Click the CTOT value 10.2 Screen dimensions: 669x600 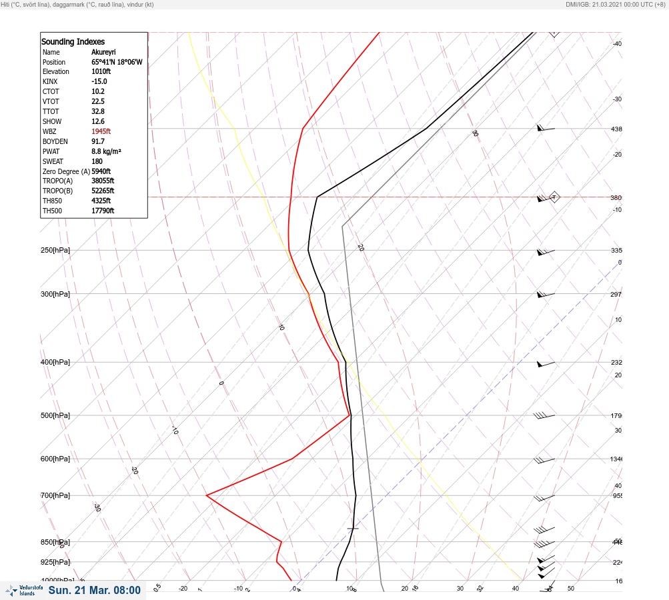[x=97, y=91]
